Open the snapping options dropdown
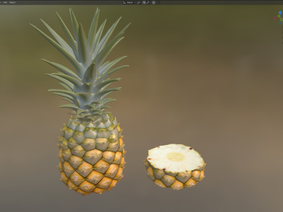Screen dimensions: 283x212 149,2
